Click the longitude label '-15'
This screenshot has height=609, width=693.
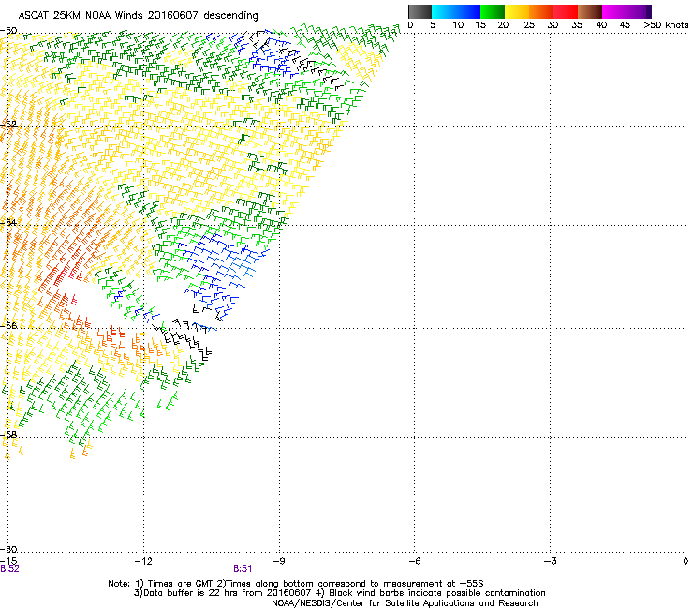[8, 561]
